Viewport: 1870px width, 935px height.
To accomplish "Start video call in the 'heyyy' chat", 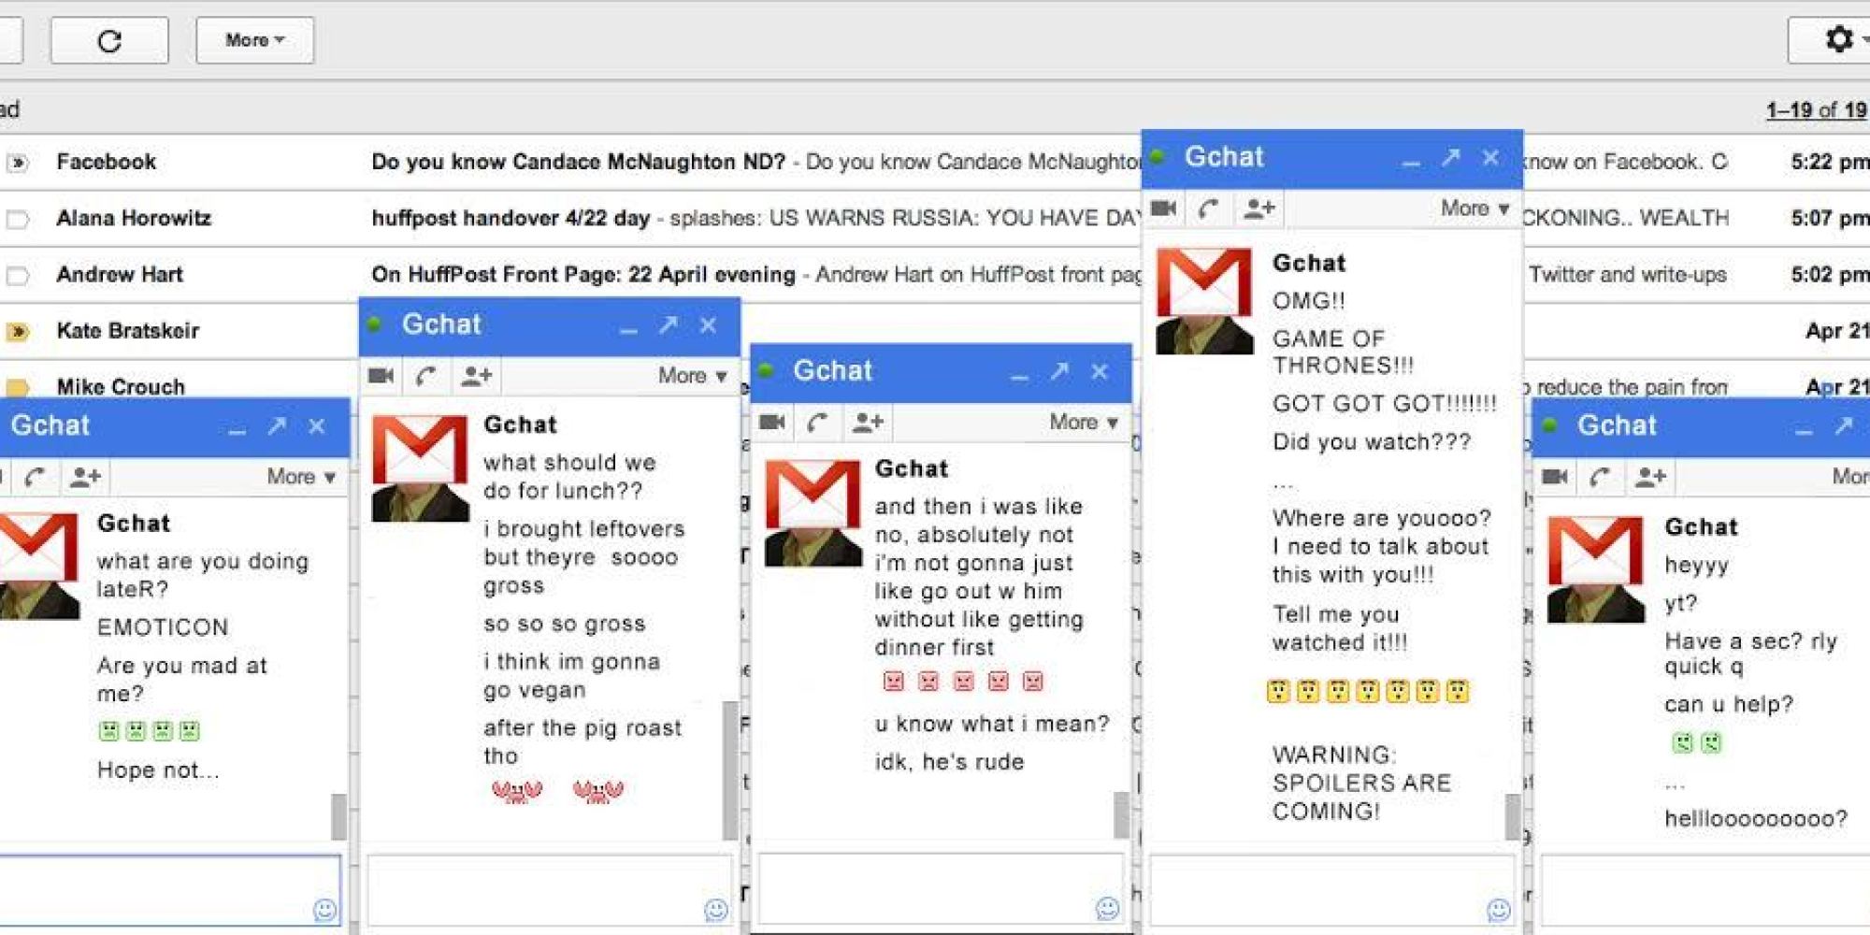I will tap(1555, 478).
